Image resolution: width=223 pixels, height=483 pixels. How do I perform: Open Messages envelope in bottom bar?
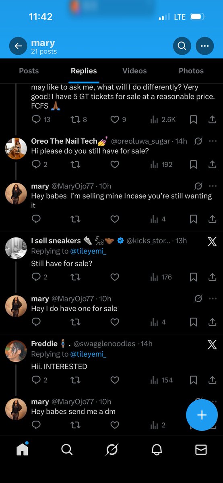[x=201, y=450]
